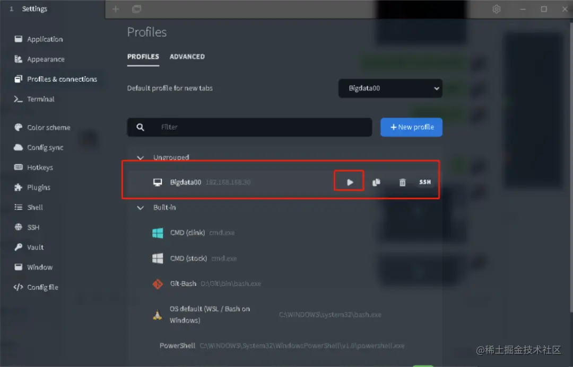Open Plugins section
This screenshot has height=367, width=573.
[32, 187]
